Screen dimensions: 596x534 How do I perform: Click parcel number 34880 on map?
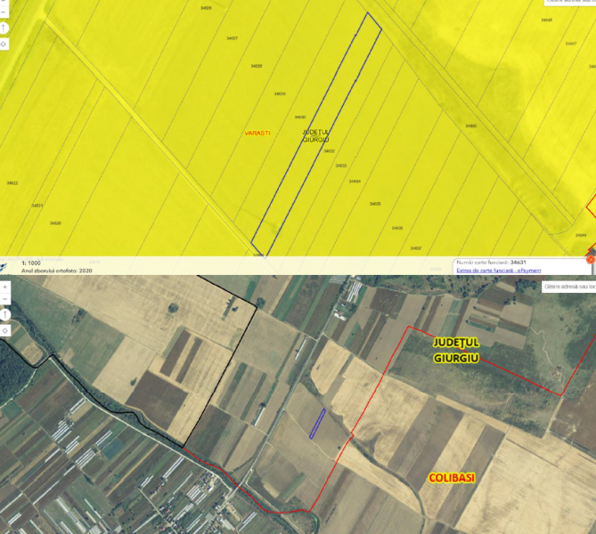(x=470, y=125)
